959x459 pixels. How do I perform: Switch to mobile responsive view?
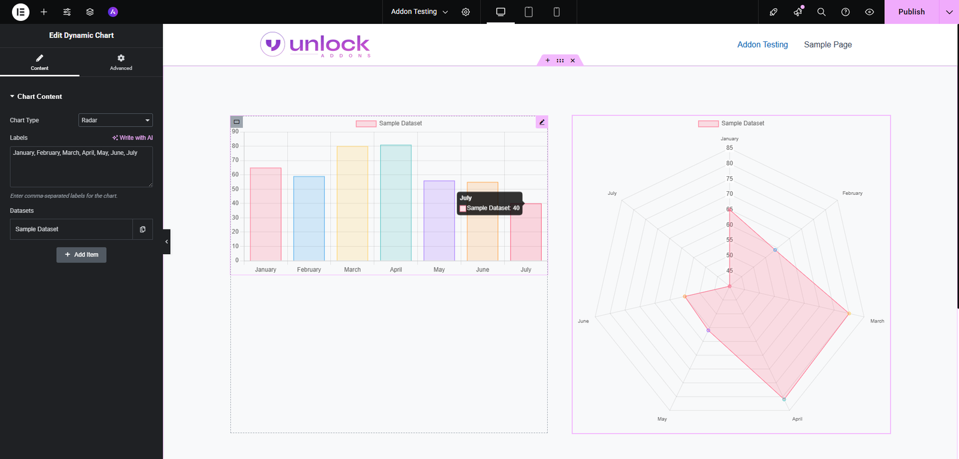tap(556, 12)
